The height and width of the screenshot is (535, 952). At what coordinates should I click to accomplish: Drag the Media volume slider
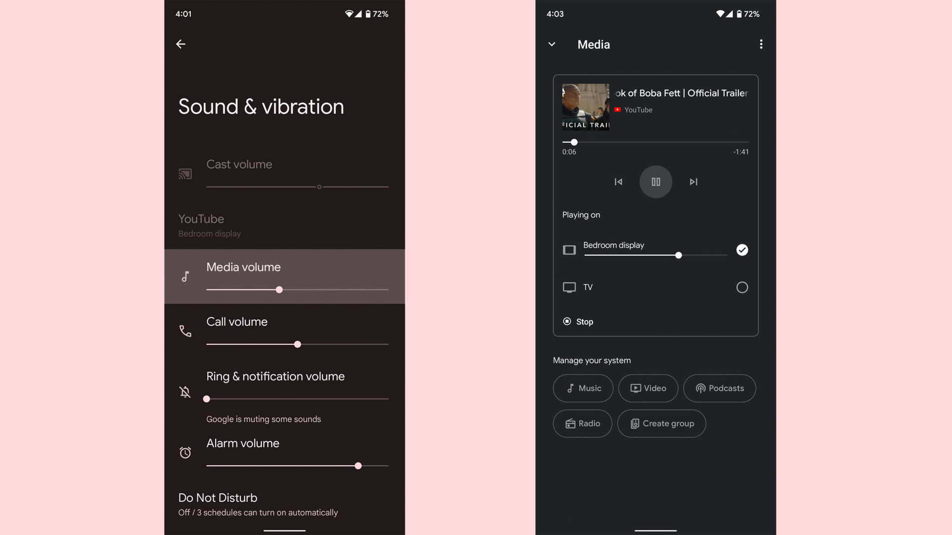(279, 289)
